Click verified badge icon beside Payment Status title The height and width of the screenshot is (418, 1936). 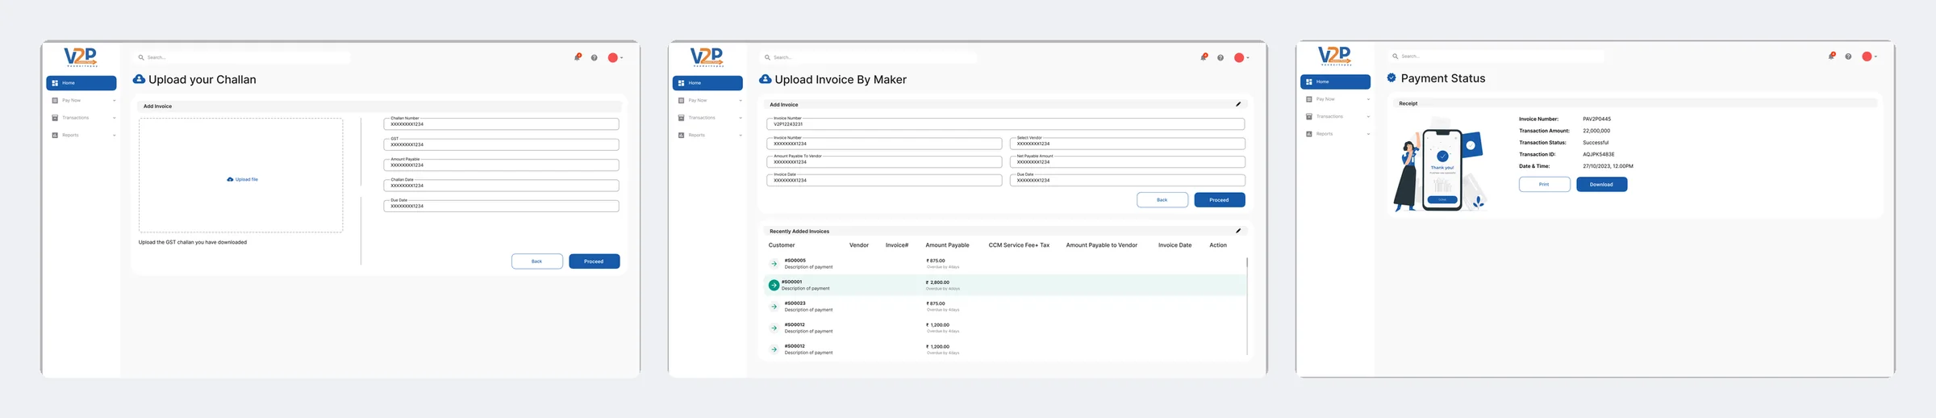point(1391,77)
